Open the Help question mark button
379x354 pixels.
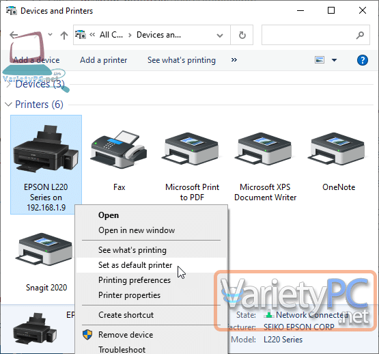click(363, 60)
